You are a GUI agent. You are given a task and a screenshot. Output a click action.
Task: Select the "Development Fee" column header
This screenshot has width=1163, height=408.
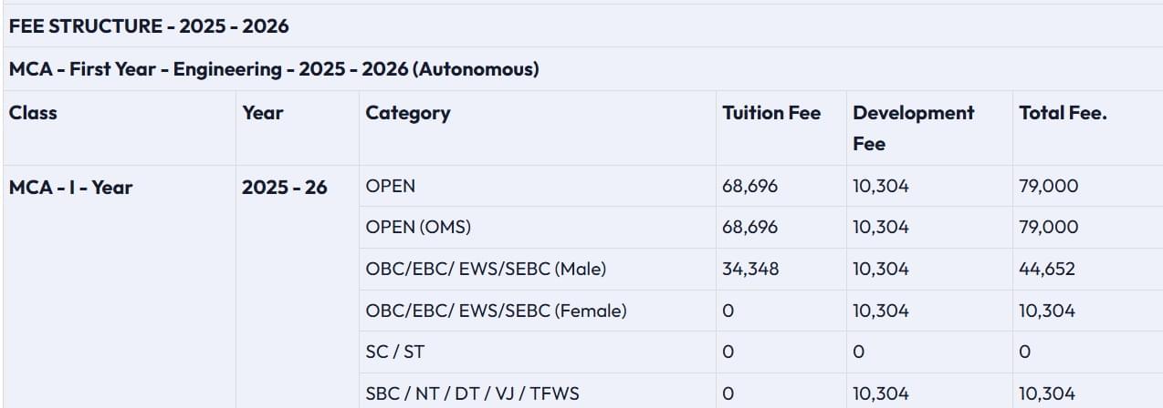pyautogui.click(x=913, y=127)
